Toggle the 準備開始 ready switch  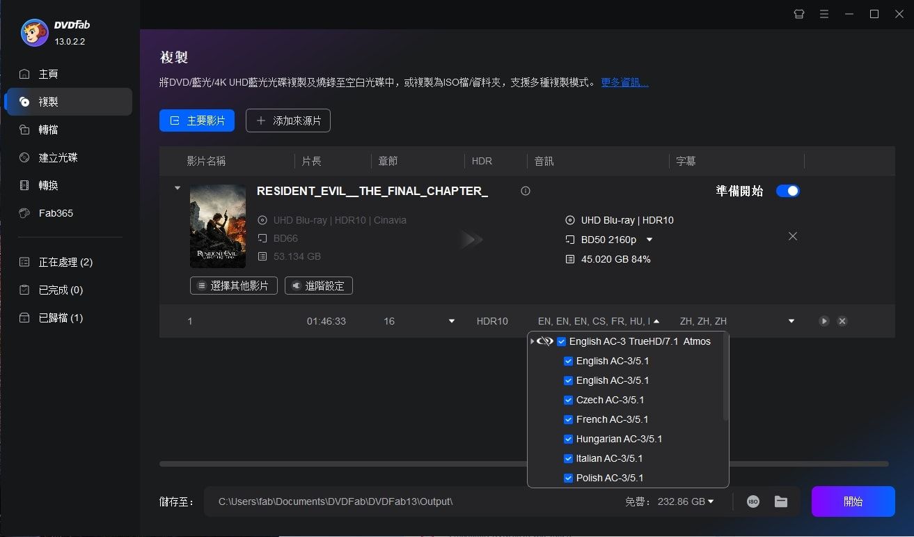[787, 191]
